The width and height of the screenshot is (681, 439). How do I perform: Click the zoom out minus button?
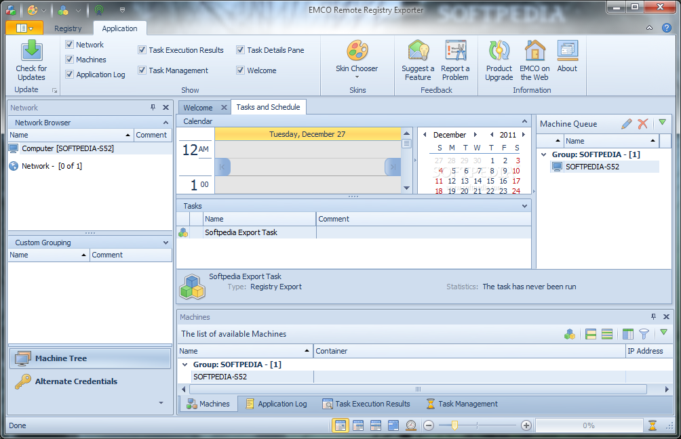tap(429, 425)
